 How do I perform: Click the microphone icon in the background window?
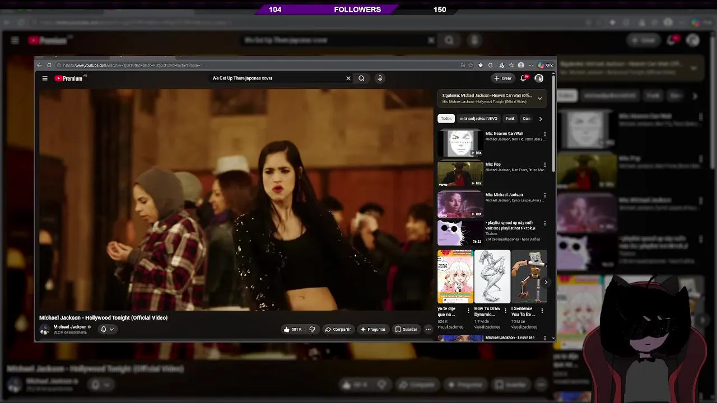tap(474, 40)
